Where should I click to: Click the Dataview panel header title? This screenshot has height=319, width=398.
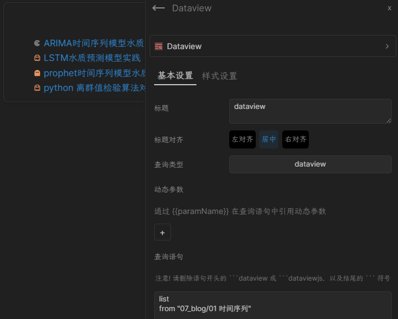pyautogui.click(x=191, y=8)
